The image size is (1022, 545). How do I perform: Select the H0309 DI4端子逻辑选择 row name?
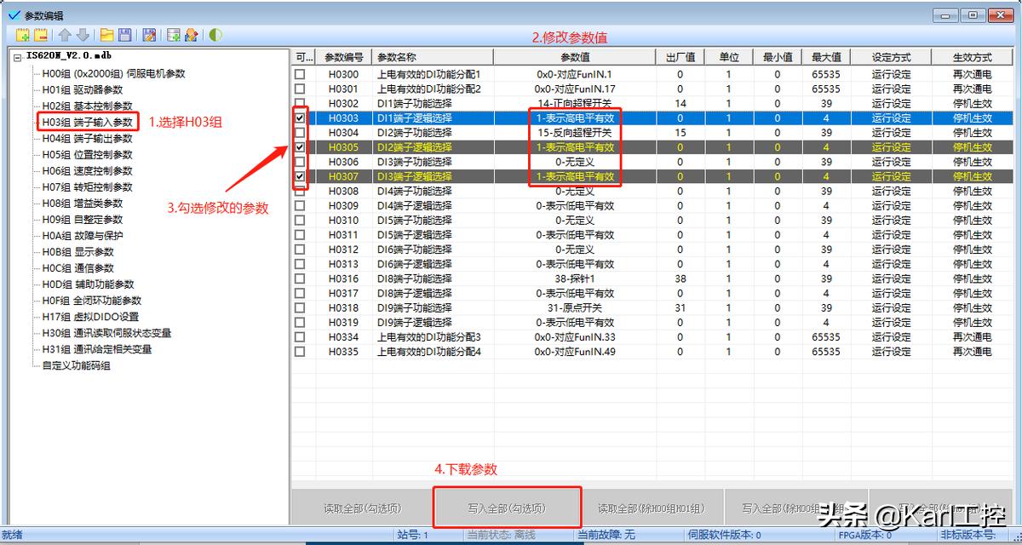coord(415,205)
